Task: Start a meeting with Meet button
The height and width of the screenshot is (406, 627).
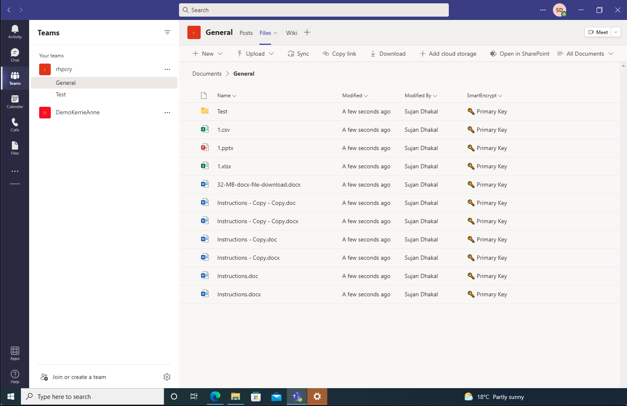Action: 598,32
